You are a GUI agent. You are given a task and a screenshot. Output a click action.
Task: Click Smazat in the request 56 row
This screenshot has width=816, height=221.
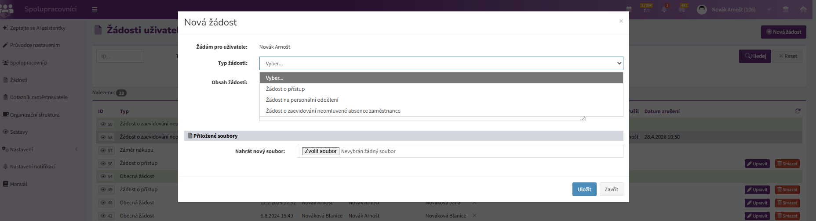click(787, 164)
